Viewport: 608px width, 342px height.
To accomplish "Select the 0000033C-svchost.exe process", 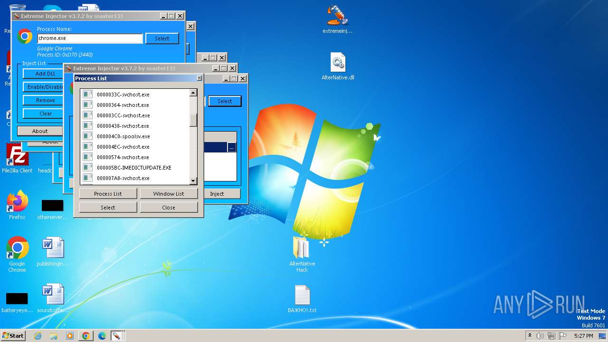I will point(135,95).
